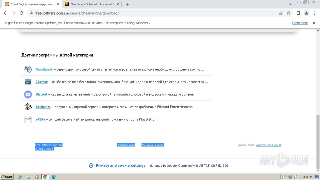Dismiss the Chrome update notification bar
The height and width of the screenshot is (180, 320).
point(314,23)
